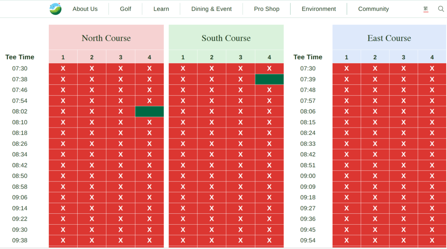Click the North Course header
The height and width of the screenshot is (249, 447).
[x=106, y=38]
